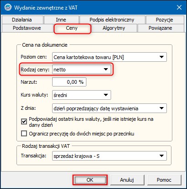Image resolution: width=187 pixels, height=189 pixels.
Task: Open the Algorytmy tab
Action: coord(114,28)
